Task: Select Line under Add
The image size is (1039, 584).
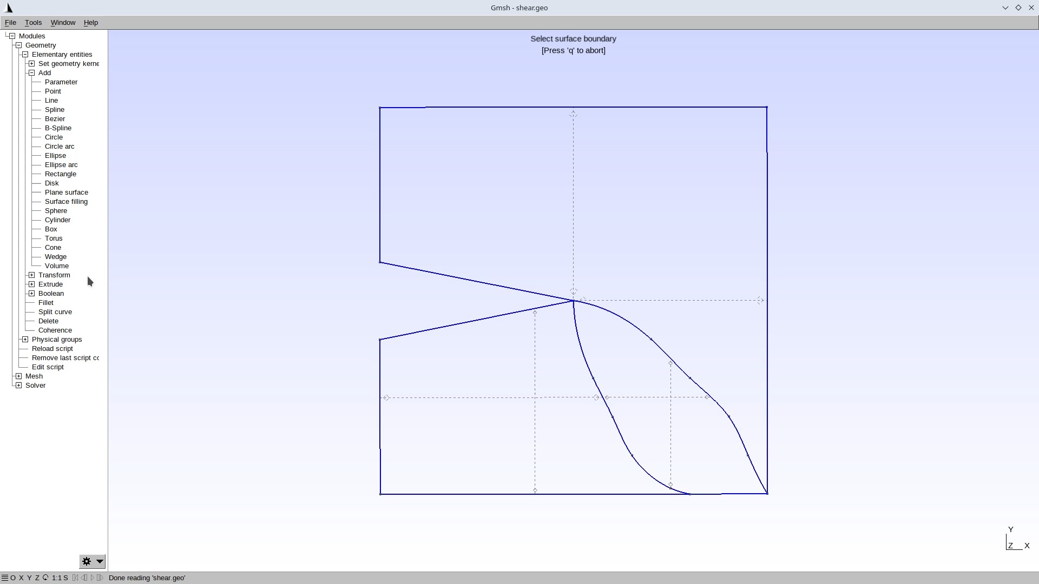Action: [51, 100]
